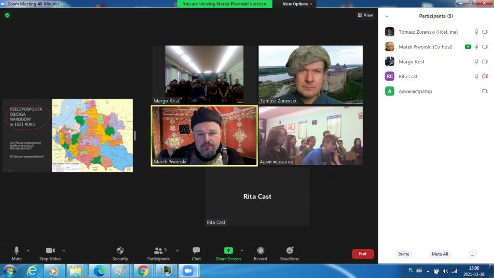Open the Reactions emoji picker

point(289,253)
